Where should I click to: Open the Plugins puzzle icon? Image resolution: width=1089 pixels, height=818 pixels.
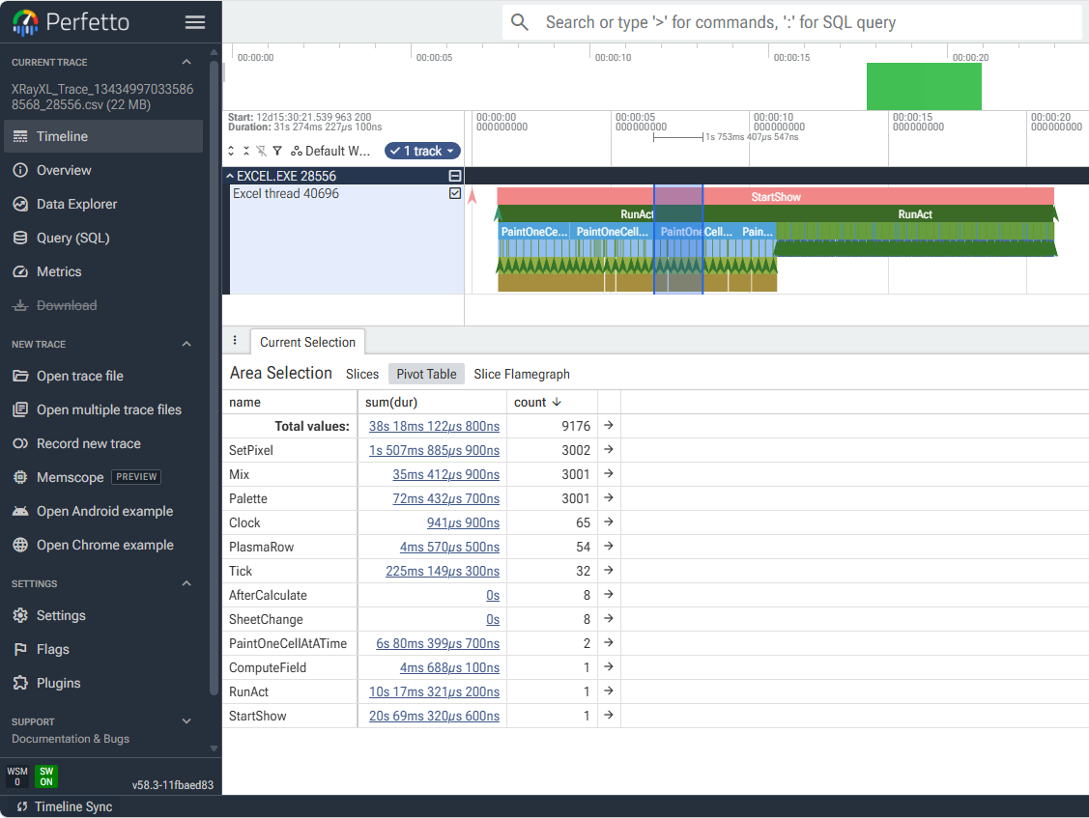tap(21, 683)
